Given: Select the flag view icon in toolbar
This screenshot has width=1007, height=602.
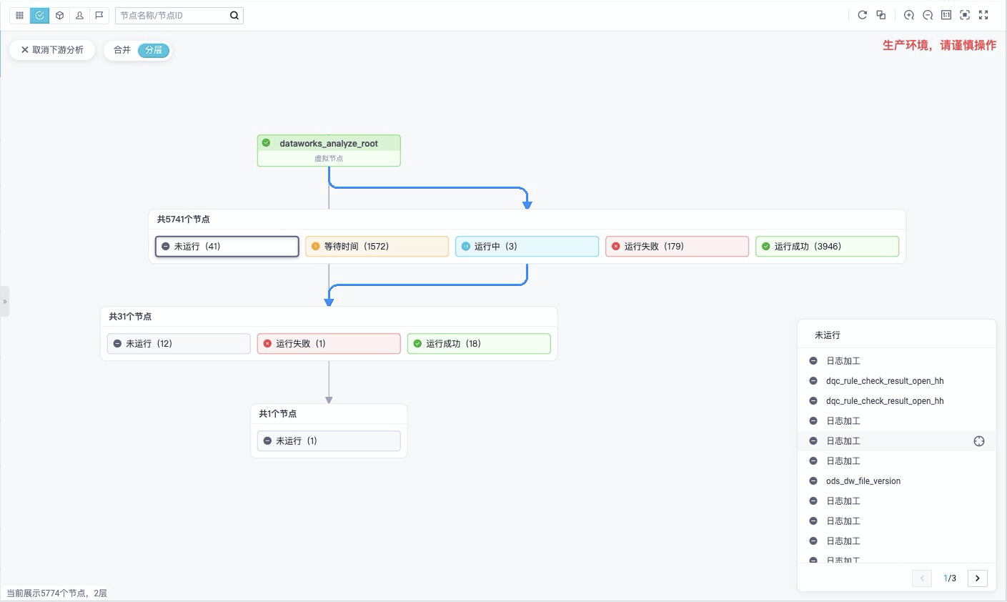Looking at the screenshot, I should [x=99, y=15].
